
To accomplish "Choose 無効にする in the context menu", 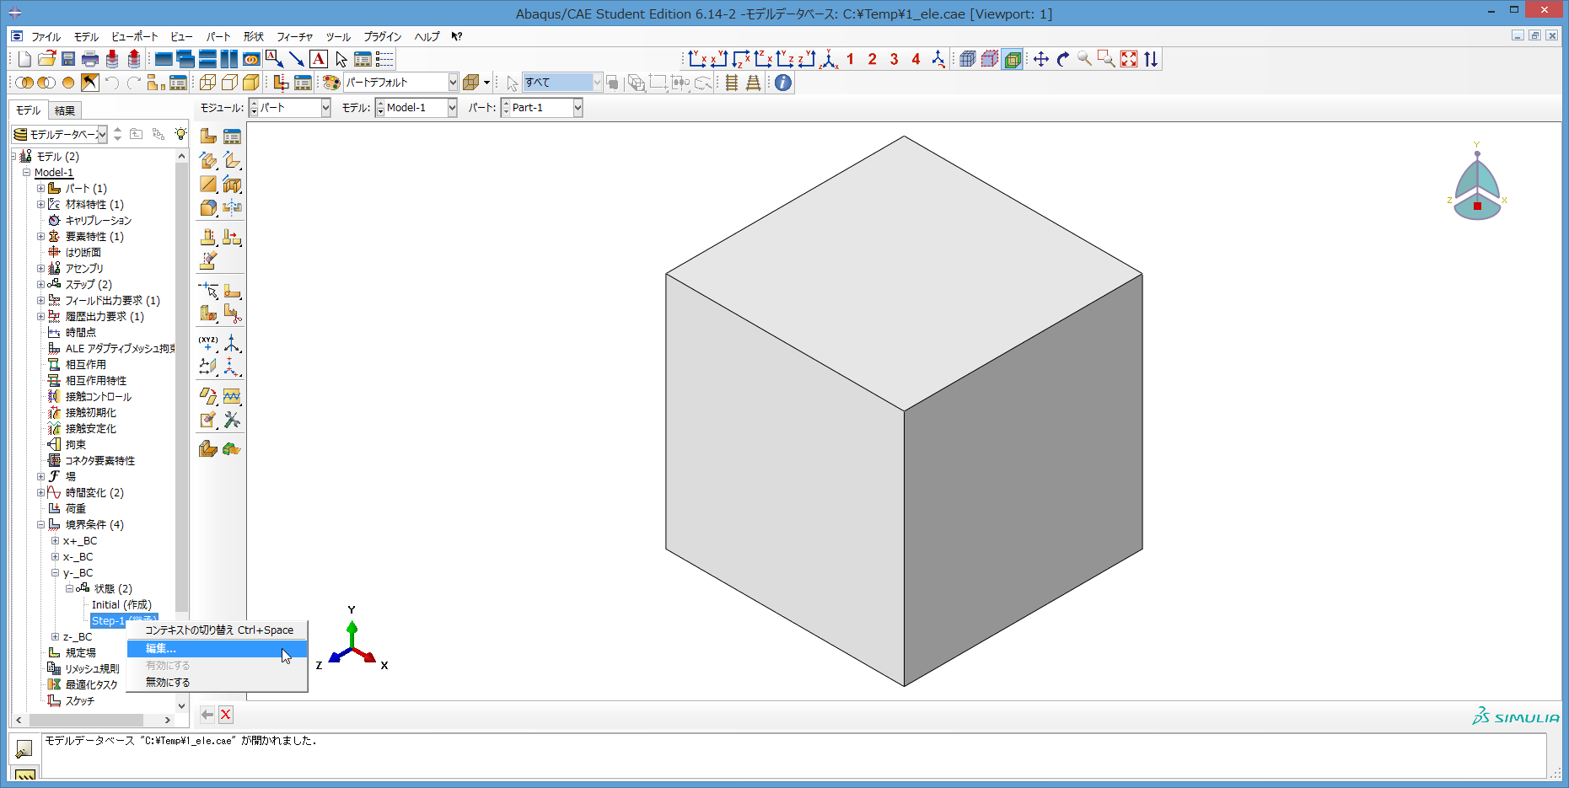I will [x=217, y=683].
